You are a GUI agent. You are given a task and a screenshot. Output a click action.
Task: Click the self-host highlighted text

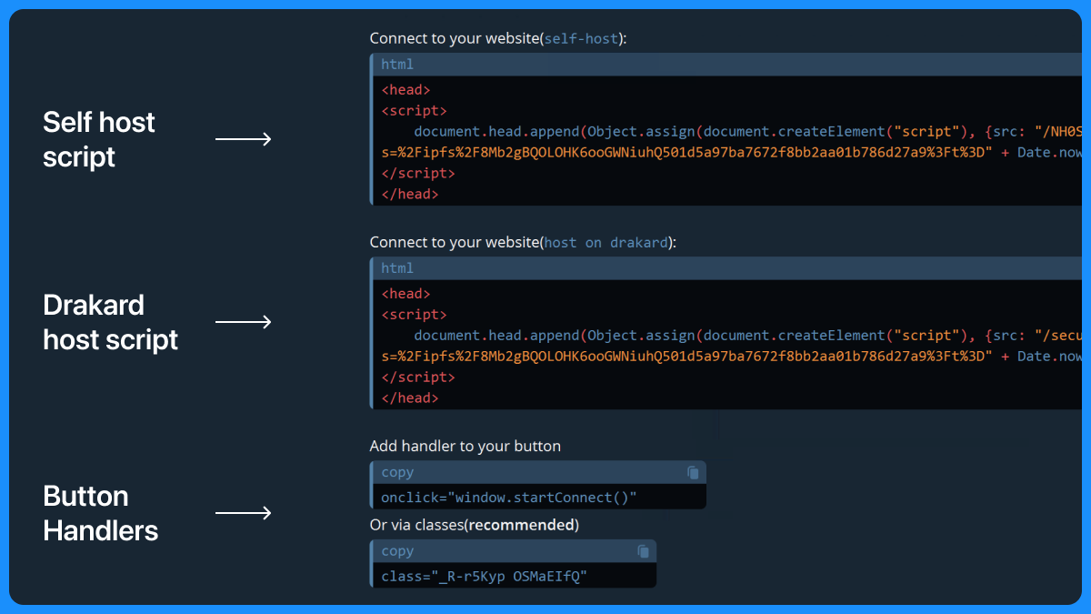tap(582, 38)
